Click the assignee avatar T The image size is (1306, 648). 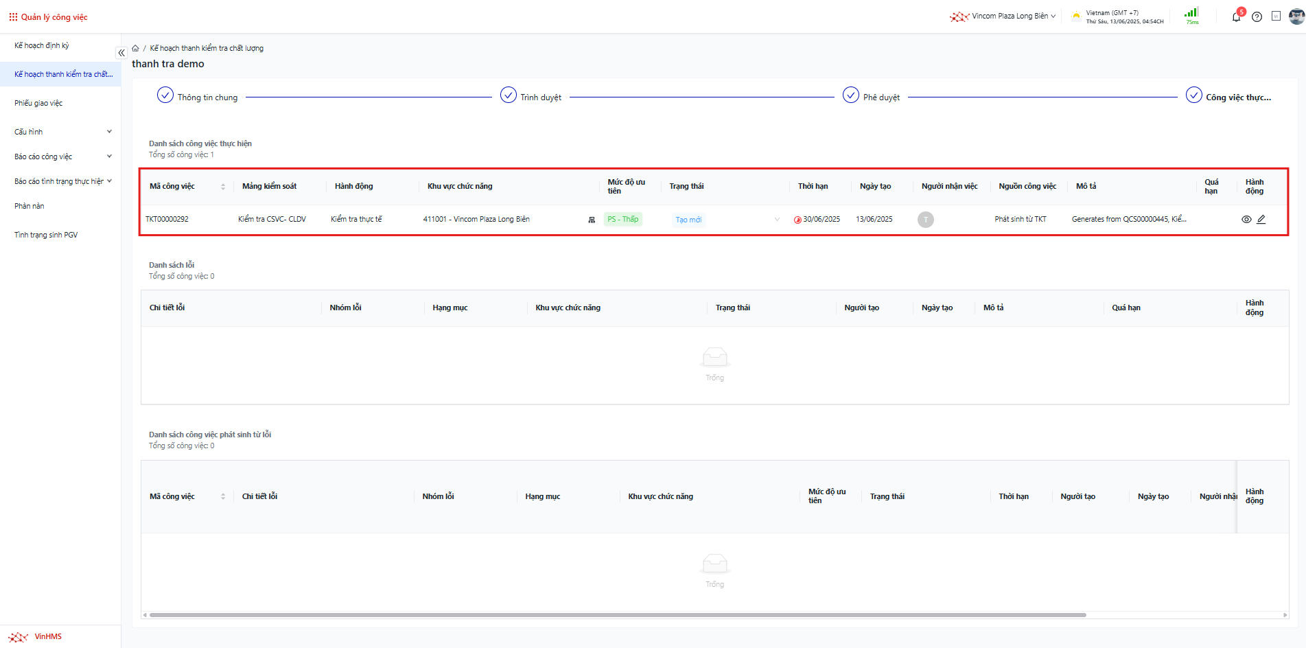click(925, 220)
